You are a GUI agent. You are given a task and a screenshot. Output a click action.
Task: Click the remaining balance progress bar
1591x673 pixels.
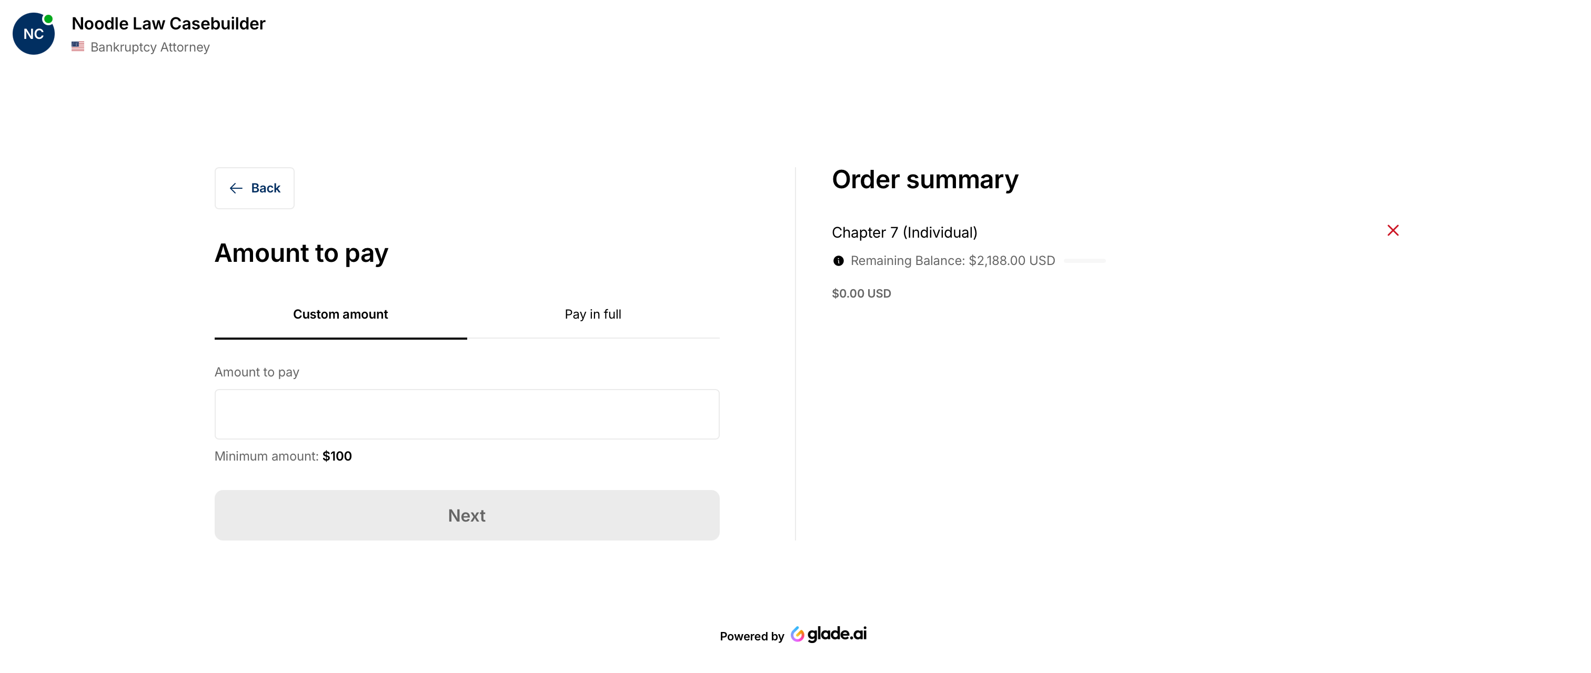tap(1084, 261)
